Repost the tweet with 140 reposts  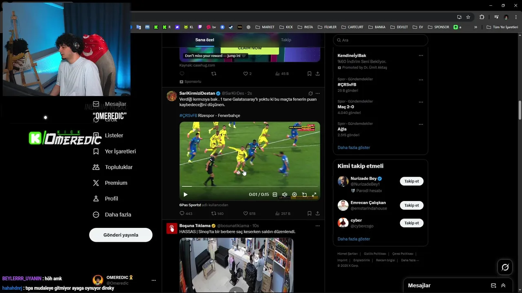tap(217, 213)
